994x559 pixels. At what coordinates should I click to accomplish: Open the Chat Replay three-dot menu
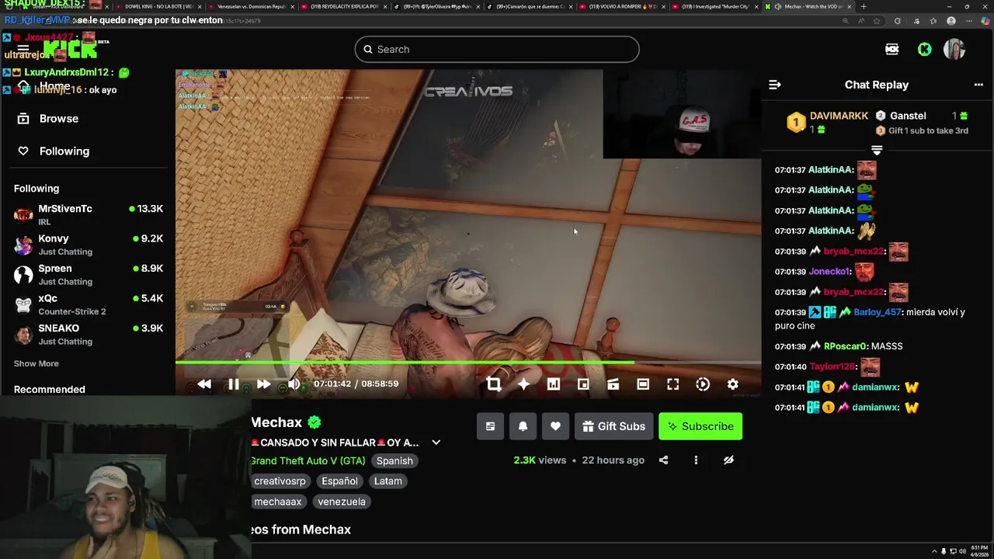pos(978,85)
